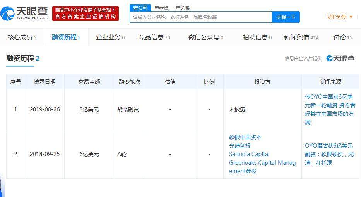Image resolution: width=361 pixels, height=197 pixels.
Task: Open the red national fund certification banner
Action: (x=86, y=13)
